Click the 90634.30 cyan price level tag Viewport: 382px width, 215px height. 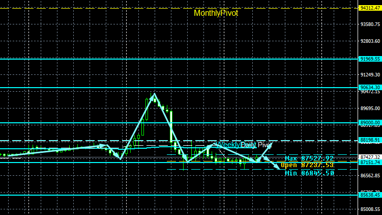pyautogui.click(x=370, y=87)
